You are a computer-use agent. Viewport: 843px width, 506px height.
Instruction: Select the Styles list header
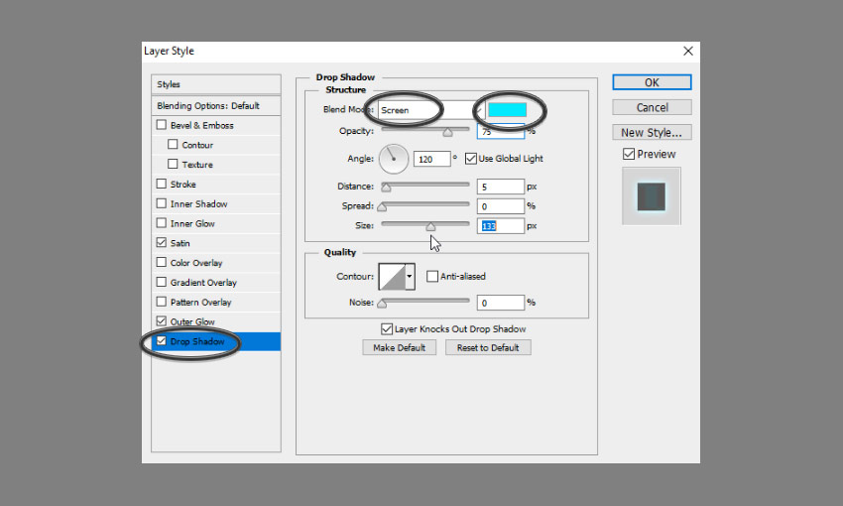click(x=216, y=84)
